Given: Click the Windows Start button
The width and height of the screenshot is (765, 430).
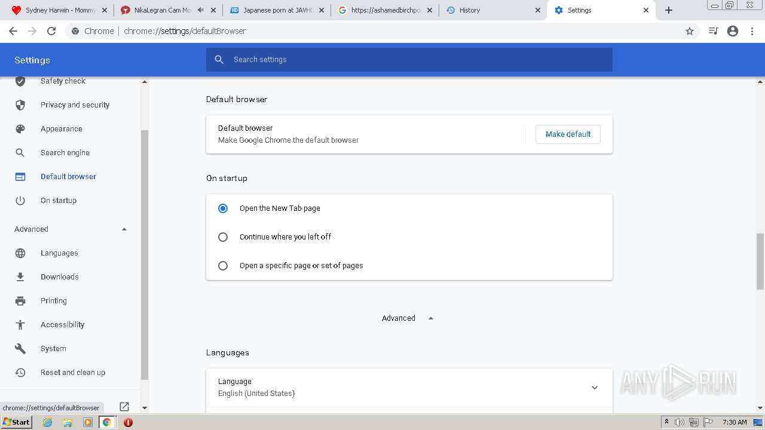Looking at the screenshot, I should (16, 422).
